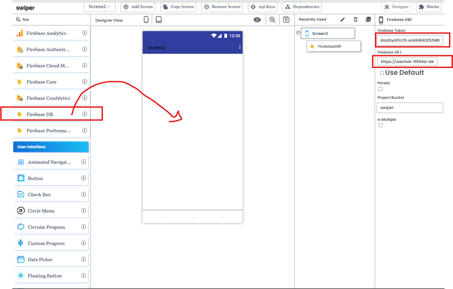Open info for Firebase Authorization component
The height and width of the screenshot is (289, 453).
pos(85,49)
